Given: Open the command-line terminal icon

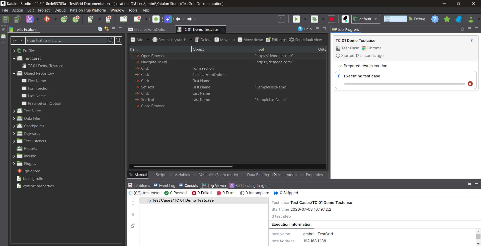Looking at the screenshot, I should [x=282, y=19].
